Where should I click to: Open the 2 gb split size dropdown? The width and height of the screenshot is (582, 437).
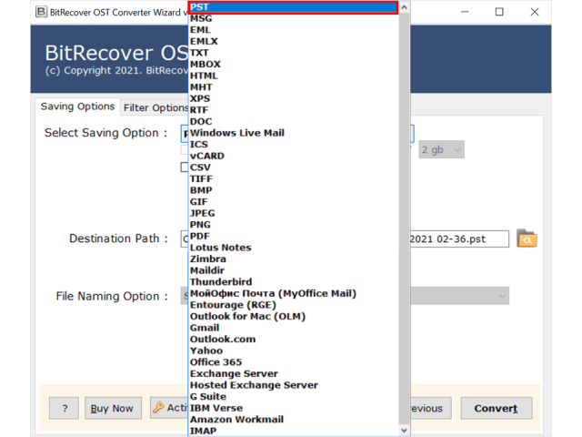pos(441,149)
